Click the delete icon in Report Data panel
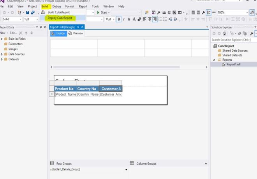Screen dimensions: 257x179 point(20,33)
